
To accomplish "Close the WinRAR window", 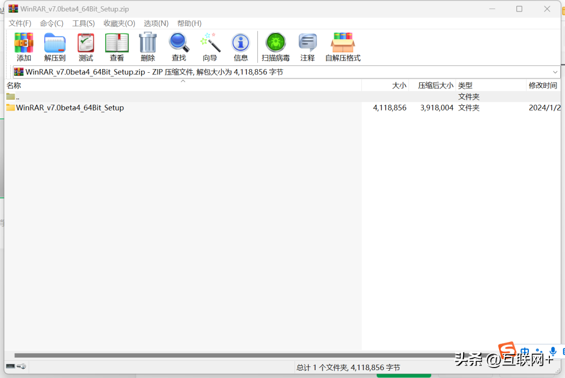I will (547, 9).
